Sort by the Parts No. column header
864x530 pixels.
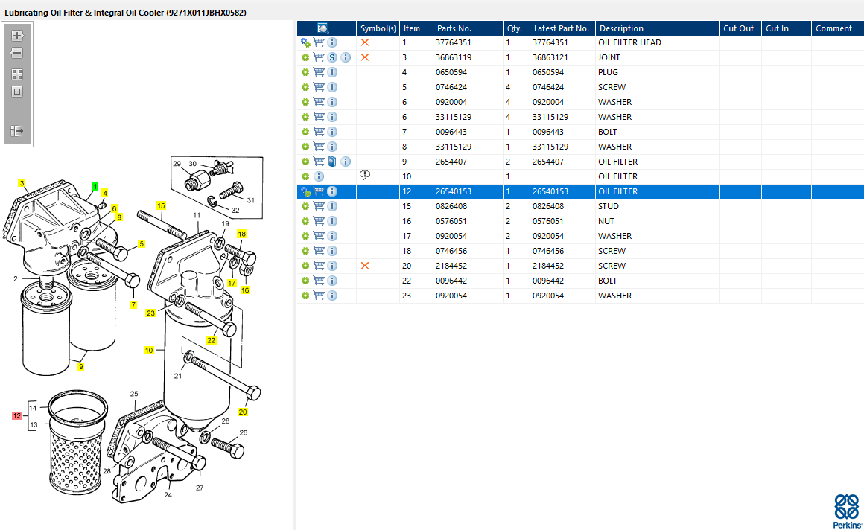(x=454, y=28)
